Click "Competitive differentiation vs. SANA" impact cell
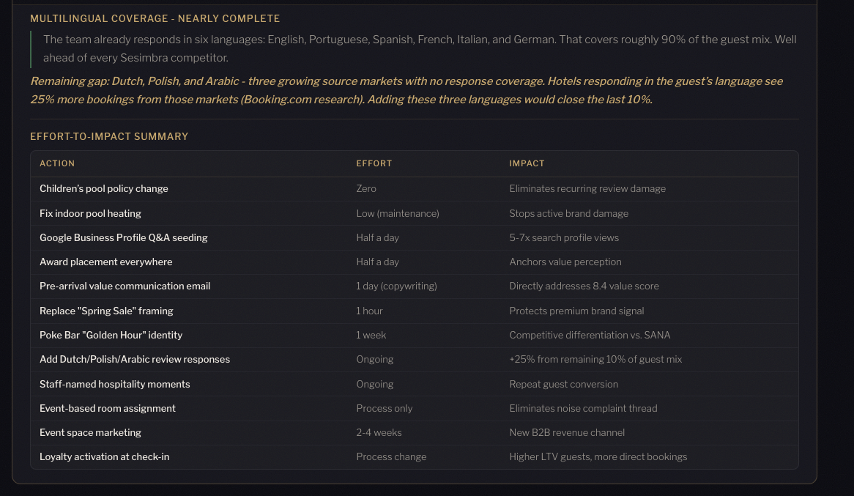 coord(590,335)
